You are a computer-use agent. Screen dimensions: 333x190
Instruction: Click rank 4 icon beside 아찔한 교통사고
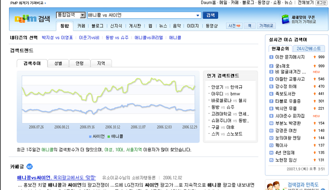[x=271, y=79]
